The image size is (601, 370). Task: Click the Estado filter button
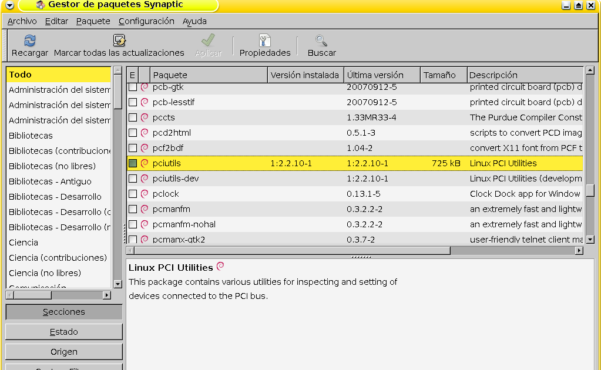pyautogui.click(x=64, y=332)
